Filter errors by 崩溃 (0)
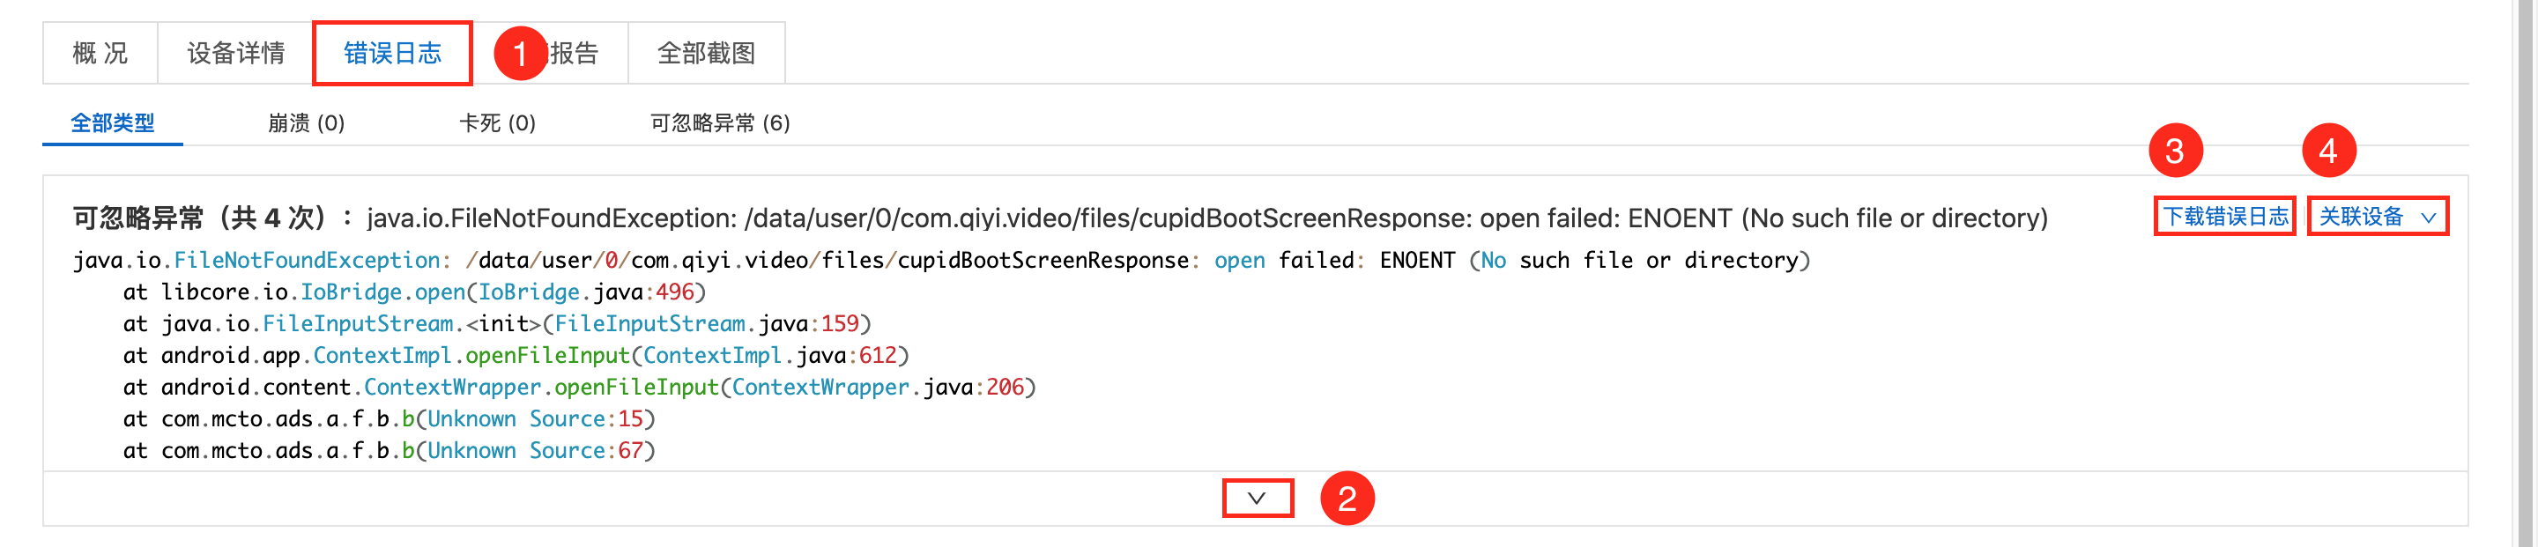Viewport: 2538px width, 547px height. [307, 123]
